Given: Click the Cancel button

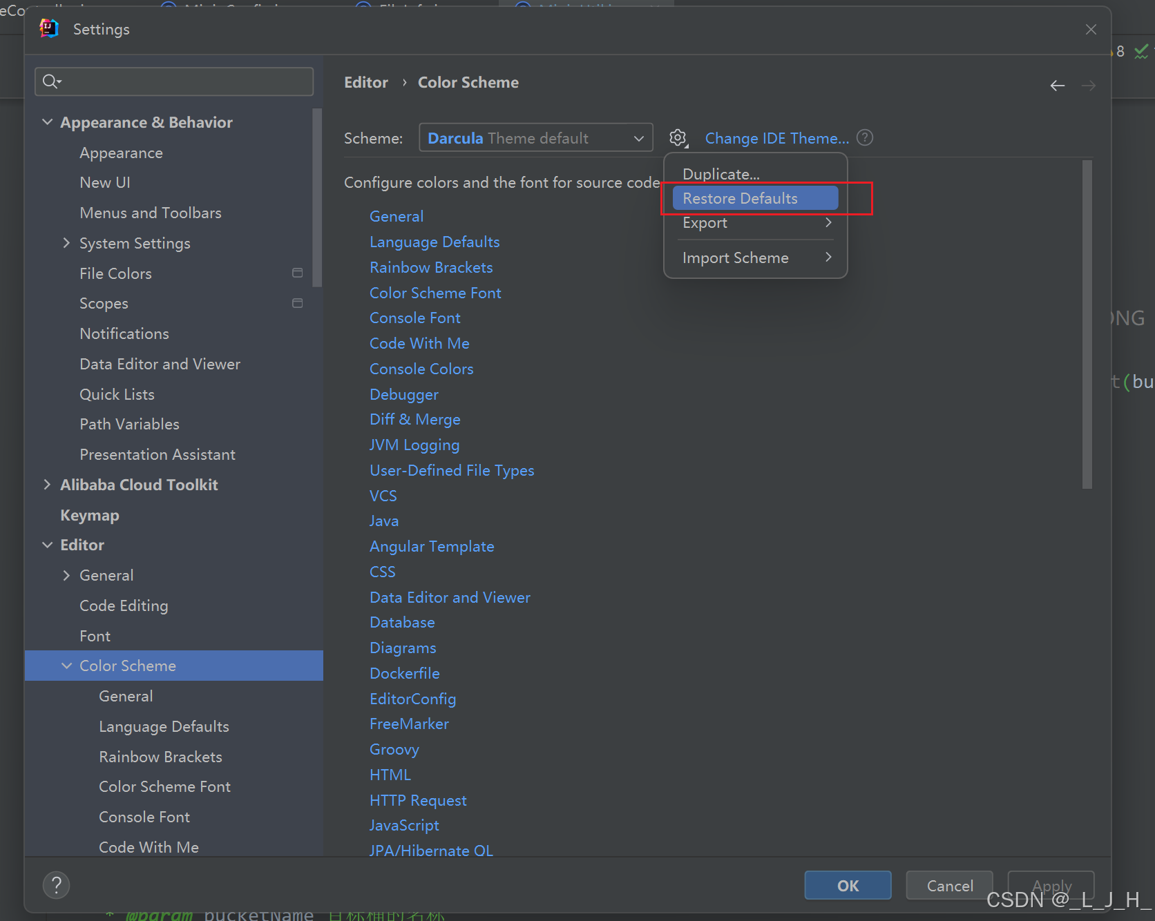Looking at the screenshot, I should point(950,885).
